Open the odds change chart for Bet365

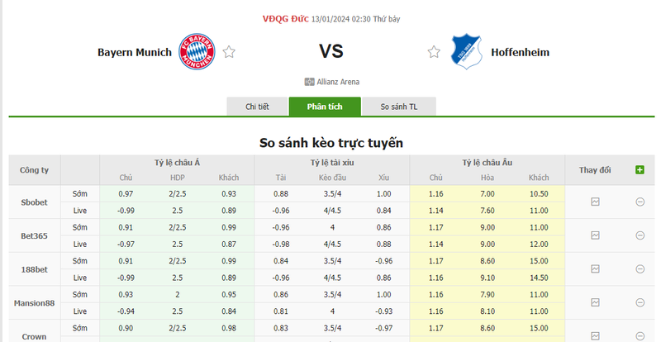click(595, 235)
